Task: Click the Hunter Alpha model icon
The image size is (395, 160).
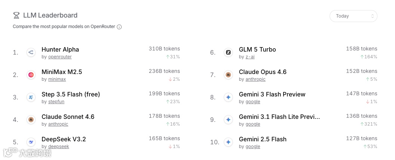Action: point(31,52)
